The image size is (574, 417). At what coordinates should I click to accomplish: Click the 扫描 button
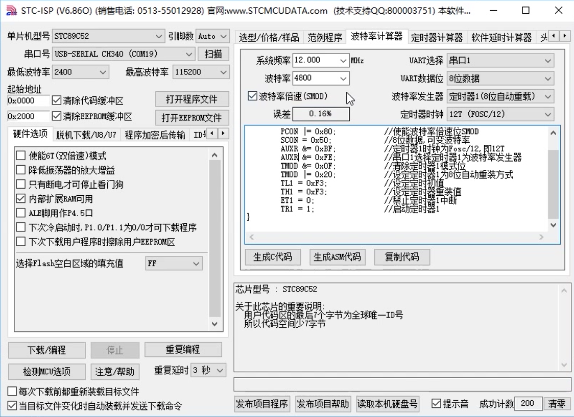[213, 54]
